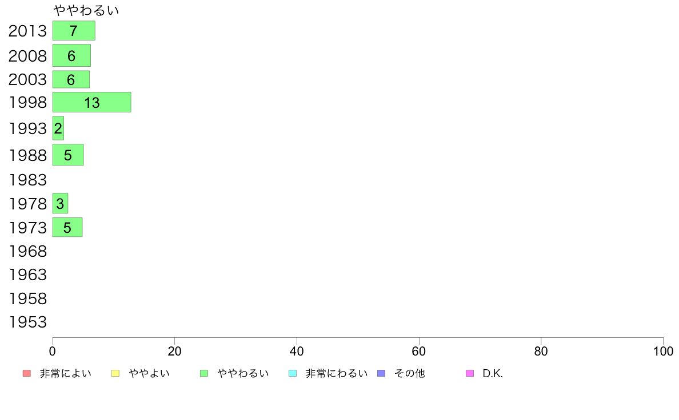Click the red 非常によい legend swatch
The image size is (679, 420).
pyautogui.click(x=27, y=373)
